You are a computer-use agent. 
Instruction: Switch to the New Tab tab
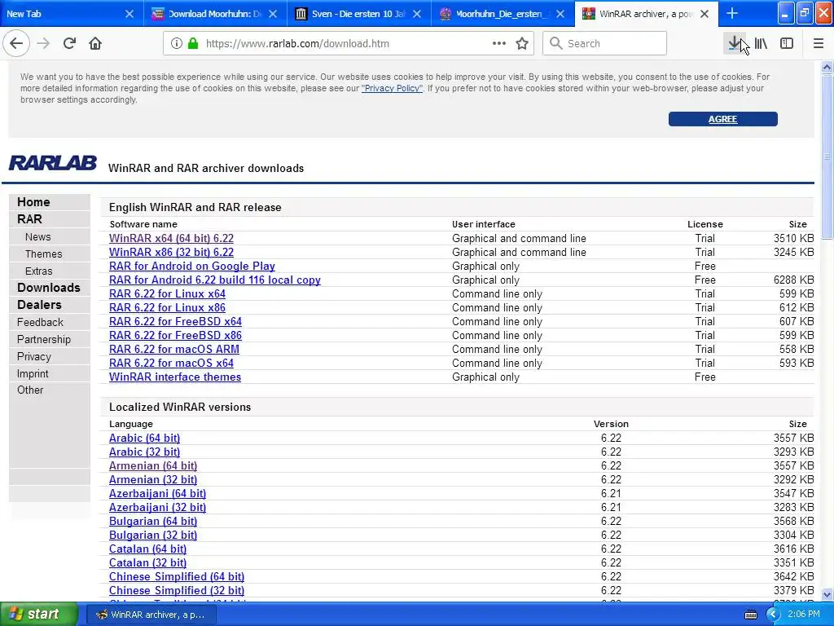(x=64, y=14)
